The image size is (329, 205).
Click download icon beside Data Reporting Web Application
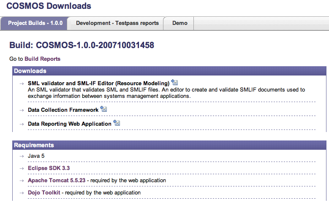tap(117, 123)
